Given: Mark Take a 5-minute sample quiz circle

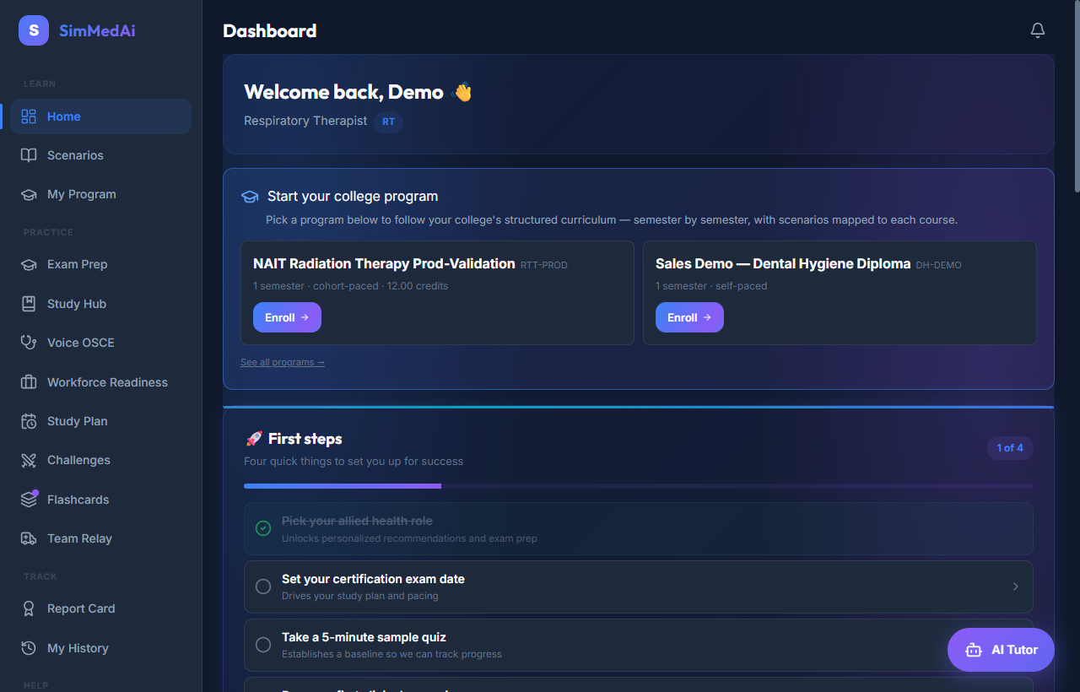Looking at the screenshot, I should click(263, 645).
